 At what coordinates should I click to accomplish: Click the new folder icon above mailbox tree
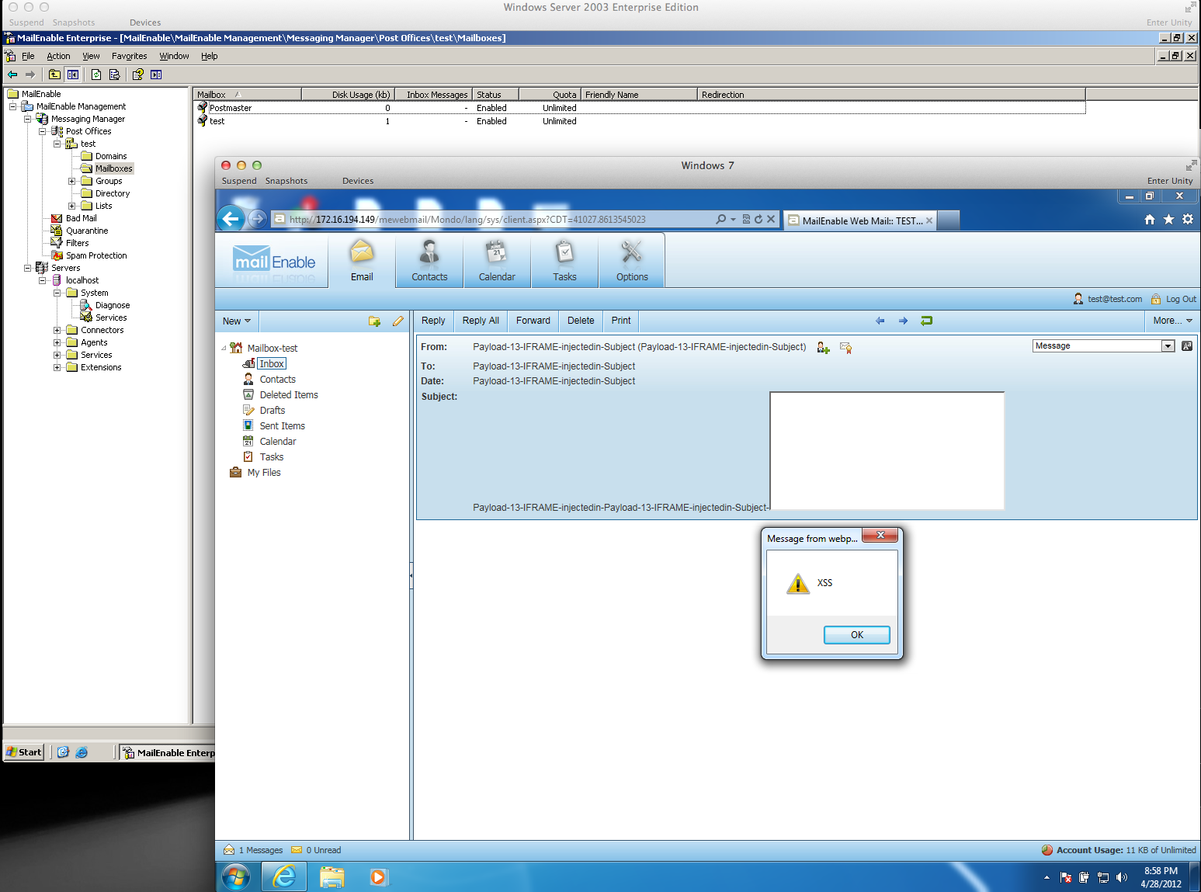[x=374, y=321]
